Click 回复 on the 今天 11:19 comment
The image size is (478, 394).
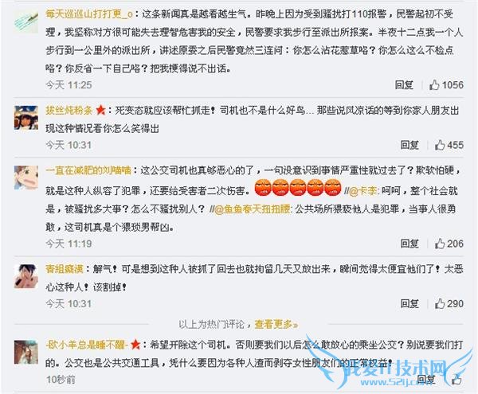[409, 244]
